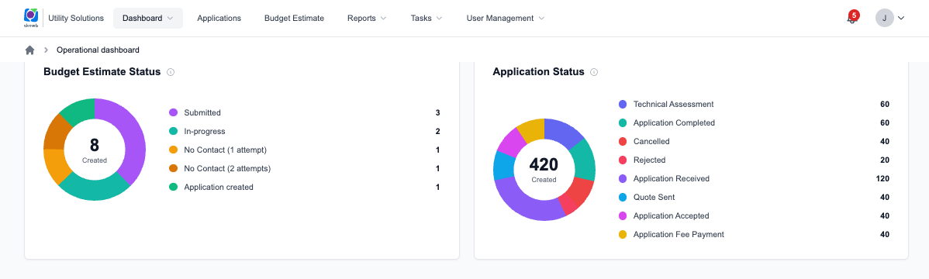The width and height of the screenshot is (929, 279).
Task: Select the Cancelled label
Action: pyautogui.click(x=651, y=142)
